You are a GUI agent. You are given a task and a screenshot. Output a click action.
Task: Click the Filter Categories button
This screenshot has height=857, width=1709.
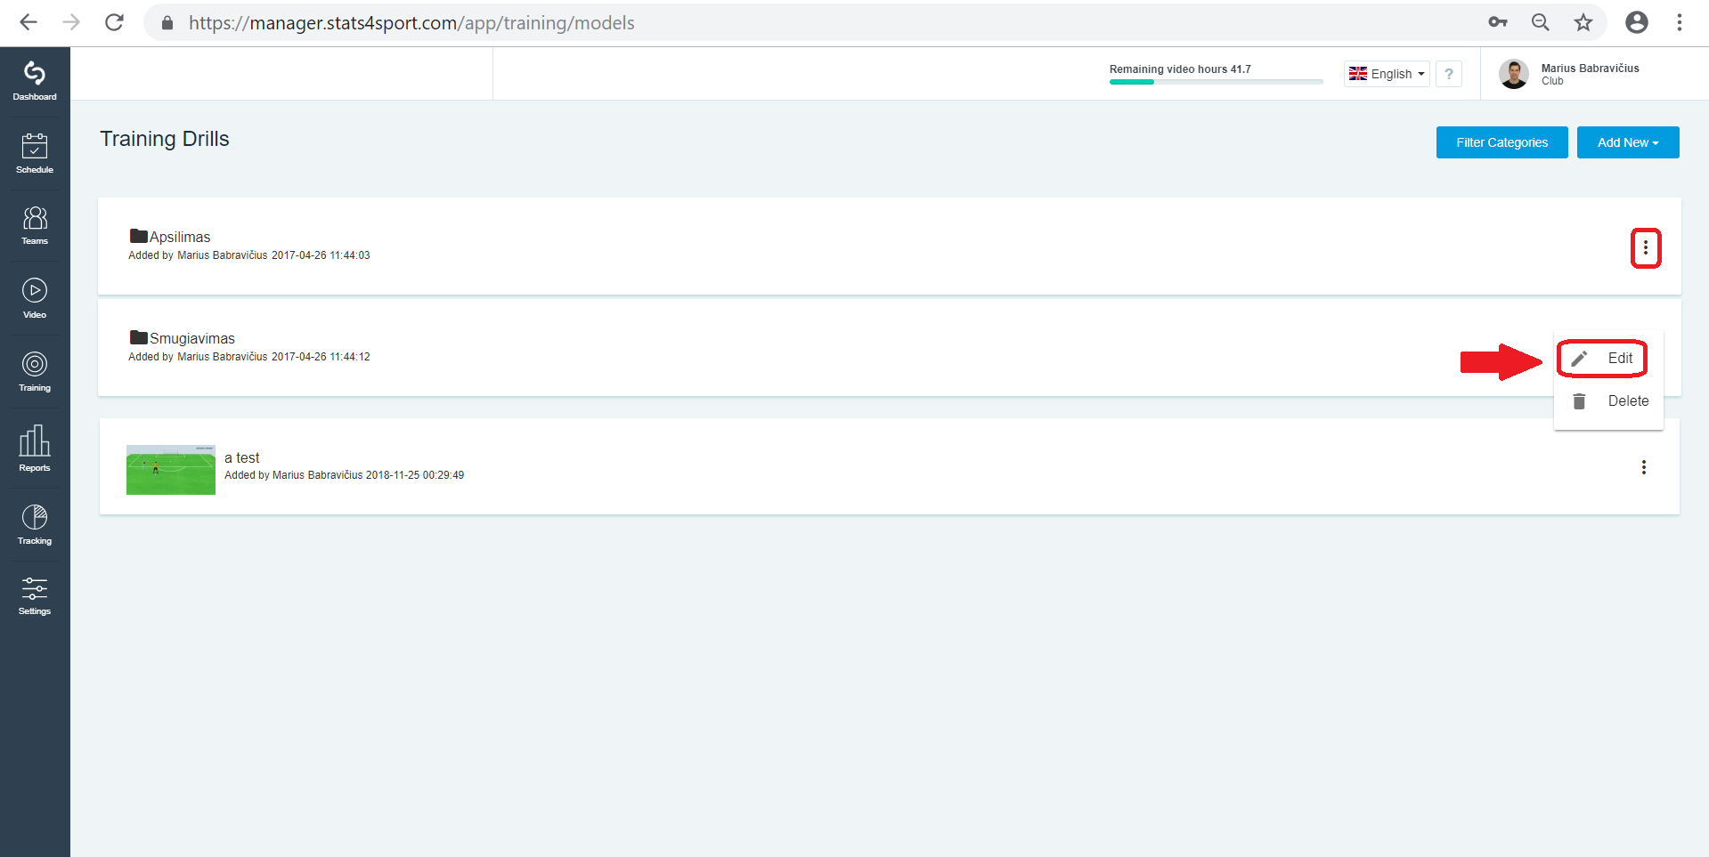[1502, 142]
